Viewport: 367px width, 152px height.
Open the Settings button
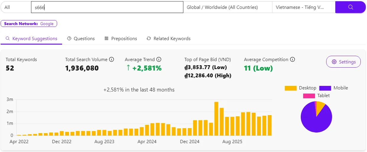343,62
